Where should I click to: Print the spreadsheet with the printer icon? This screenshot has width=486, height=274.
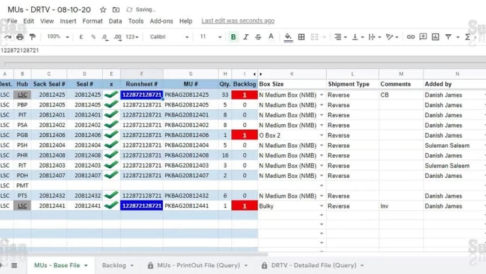pyautogui.click(x=20, y=37)
